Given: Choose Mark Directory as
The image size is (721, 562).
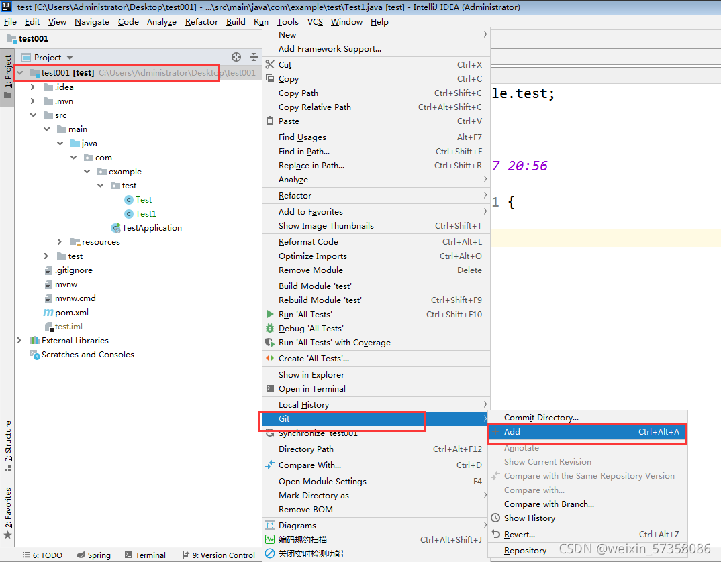Looking at the screenshot, I should coord(375,496).
